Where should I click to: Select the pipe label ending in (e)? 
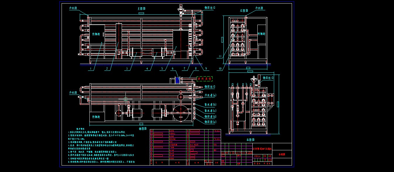point(210,122)
